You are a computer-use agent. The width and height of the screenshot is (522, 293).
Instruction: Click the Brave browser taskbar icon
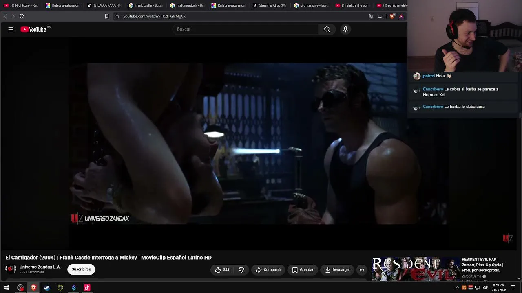tap(33, 288)
